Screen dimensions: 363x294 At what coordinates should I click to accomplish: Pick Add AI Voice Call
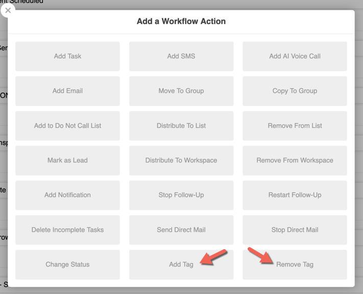(295, 56)
